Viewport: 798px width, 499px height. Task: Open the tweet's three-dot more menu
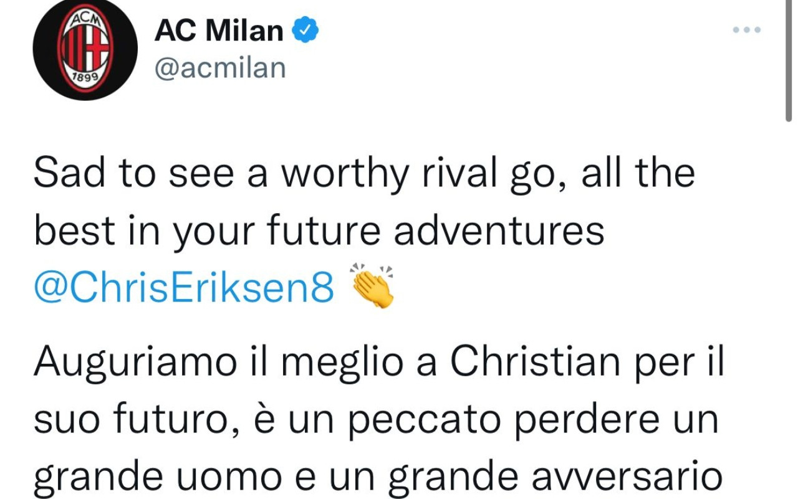[747, 29]
